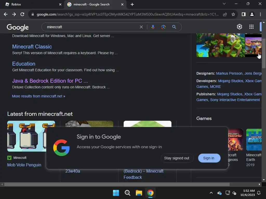Open the Minecraft Classic result

(32, 47)
